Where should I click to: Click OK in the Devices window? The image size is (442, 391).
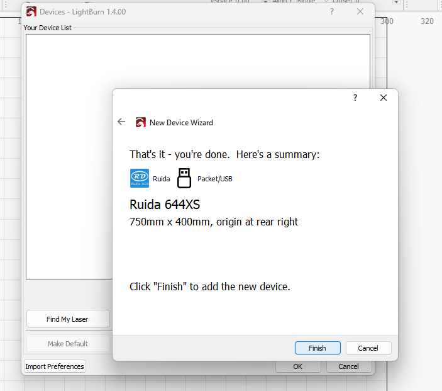[298, 366]
